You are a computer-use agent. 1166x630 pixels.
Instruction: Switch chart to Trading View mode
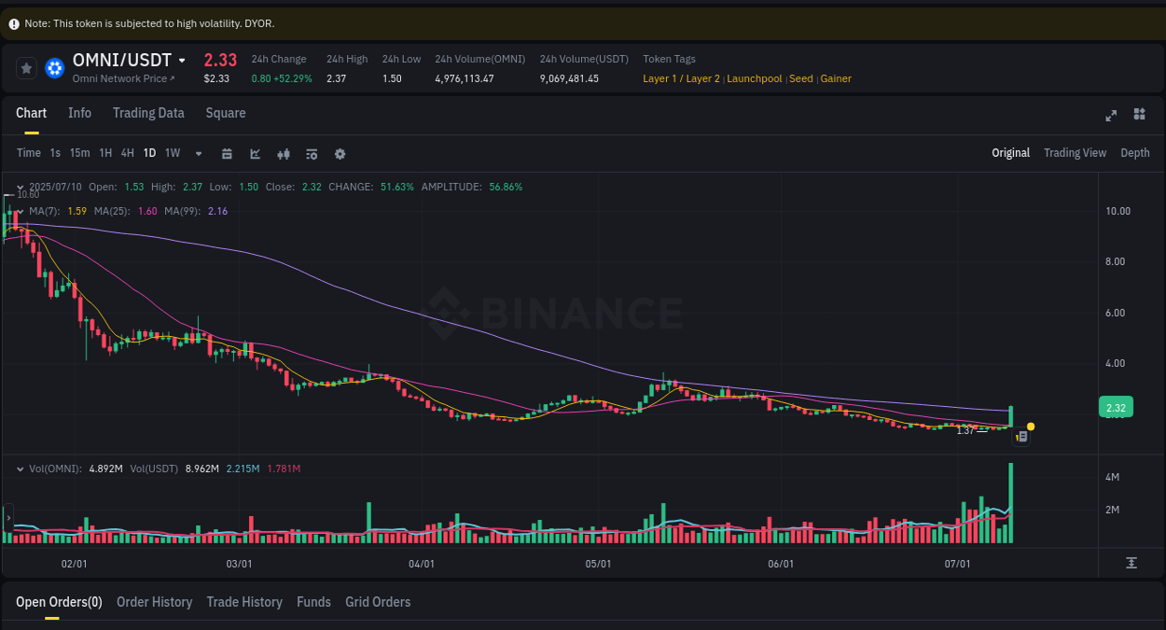pyautogui.click(x=1075, y=152)
